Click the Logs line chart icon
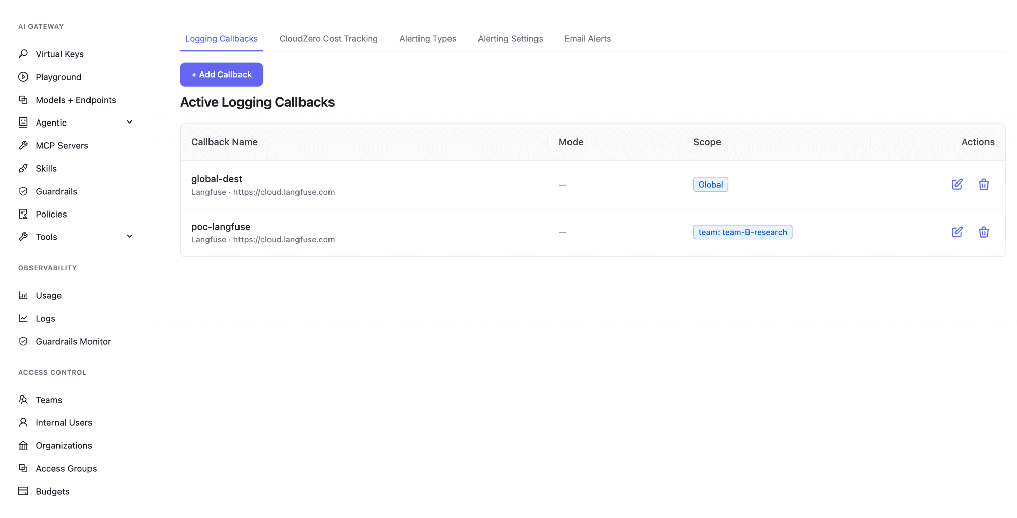1017x518 pixels. point(23,318)
